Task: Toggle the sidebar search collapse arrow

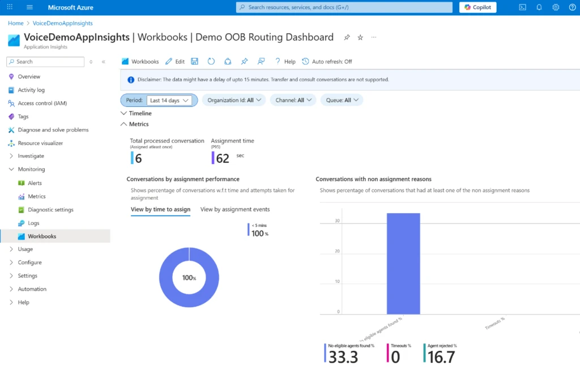Action: pyautogui.click(x=103, y=61)
